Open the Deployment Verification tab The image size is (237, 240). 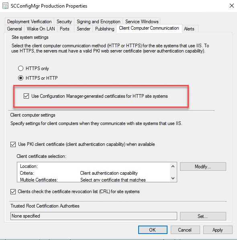(29, 22)
